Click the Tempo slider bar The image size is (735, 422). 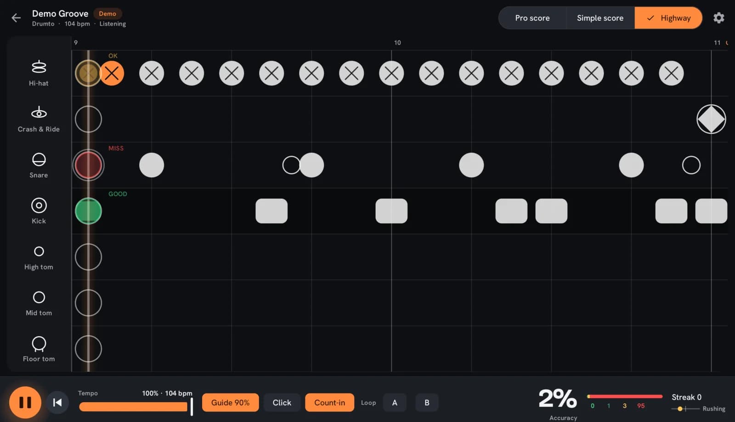(x=136, y=407)
